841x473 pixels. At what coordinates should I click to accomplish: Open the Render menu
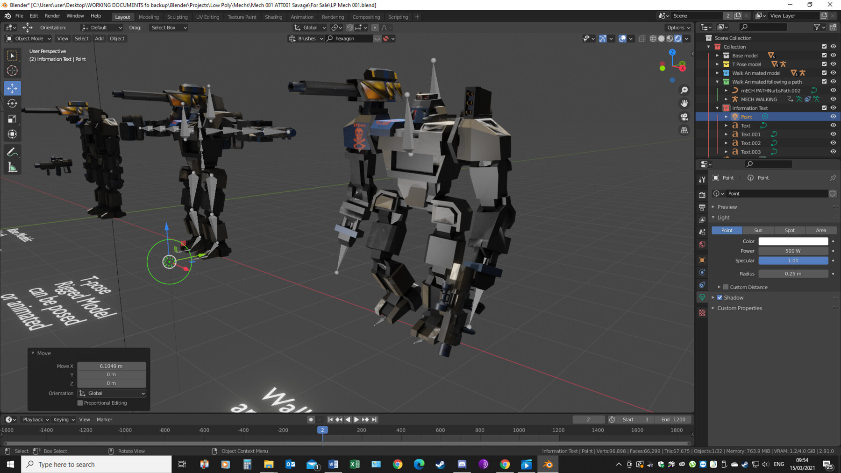coord(52,15)
